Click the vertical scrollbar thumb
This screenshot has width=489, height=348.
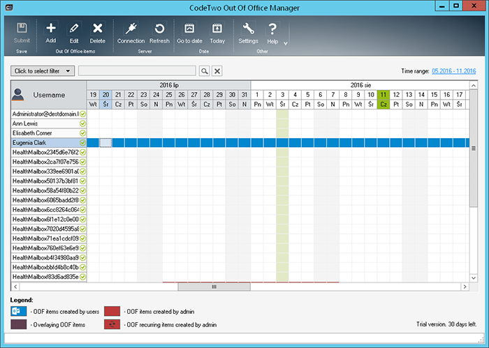point(474,149)
